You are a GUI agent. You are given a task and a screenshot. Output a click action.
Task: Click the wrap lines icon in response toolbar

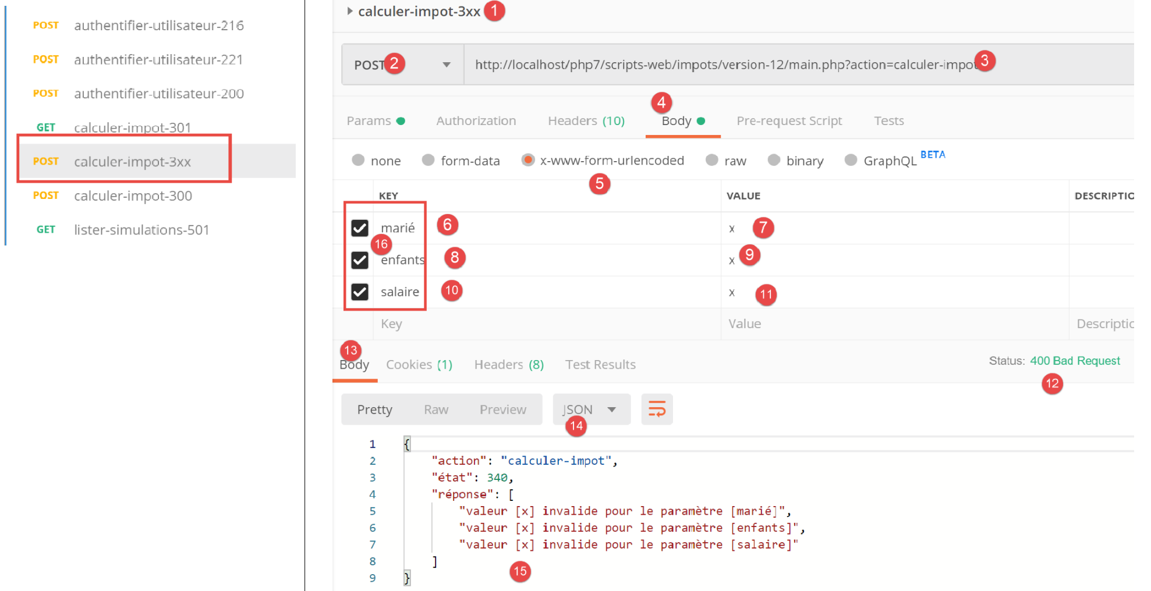click(656, 410)
